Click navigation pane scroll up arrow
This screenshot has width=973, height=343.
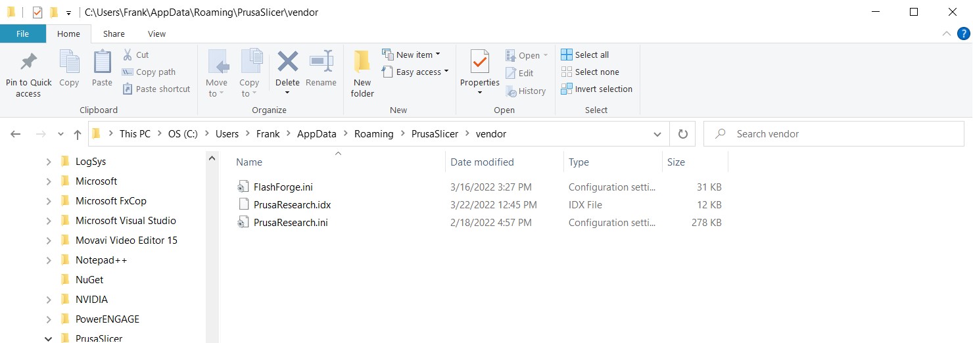pyautogui.click(x=212, y=158)
